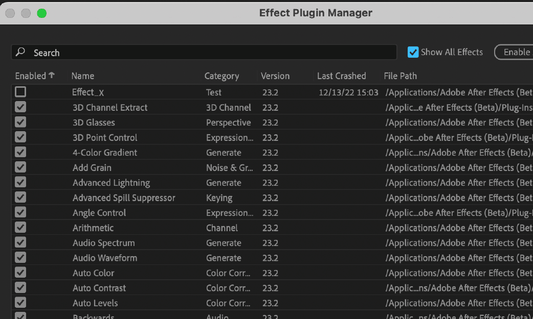Toggle the Arithmetic effect checkbox

pyautogui.click(x=20, y=228)
